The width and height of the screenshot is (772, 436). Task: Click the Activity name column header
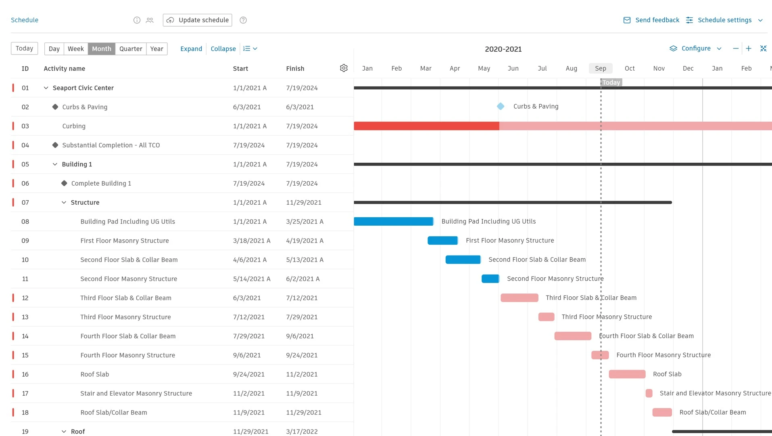tap(65, 69)
